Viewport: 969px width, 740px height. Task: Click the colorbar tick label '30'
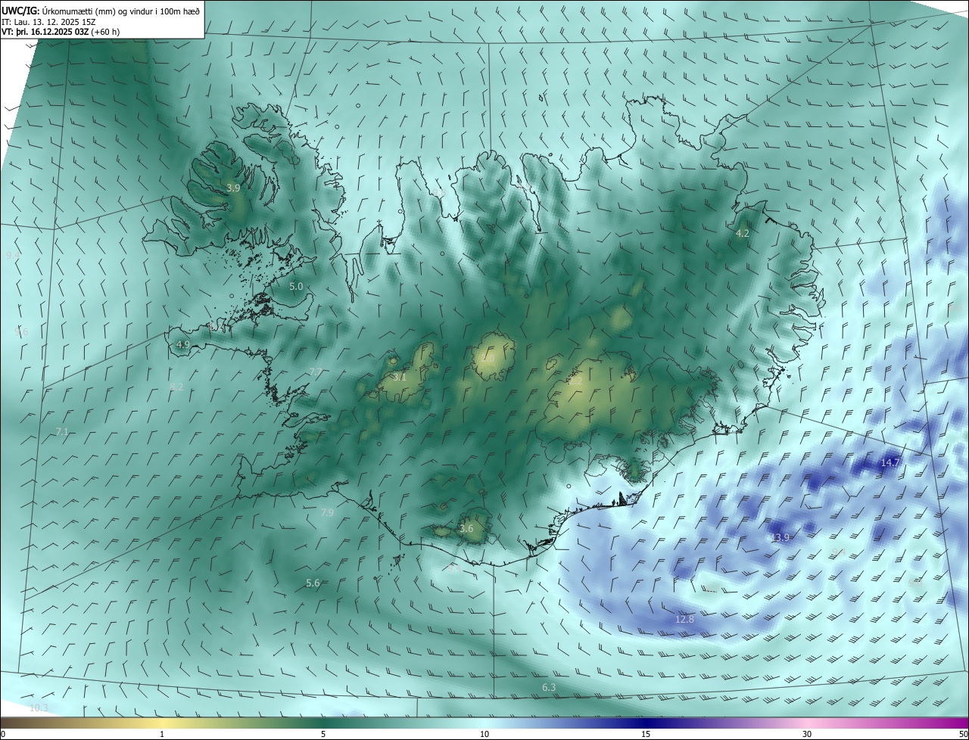[x=807, y=734]
